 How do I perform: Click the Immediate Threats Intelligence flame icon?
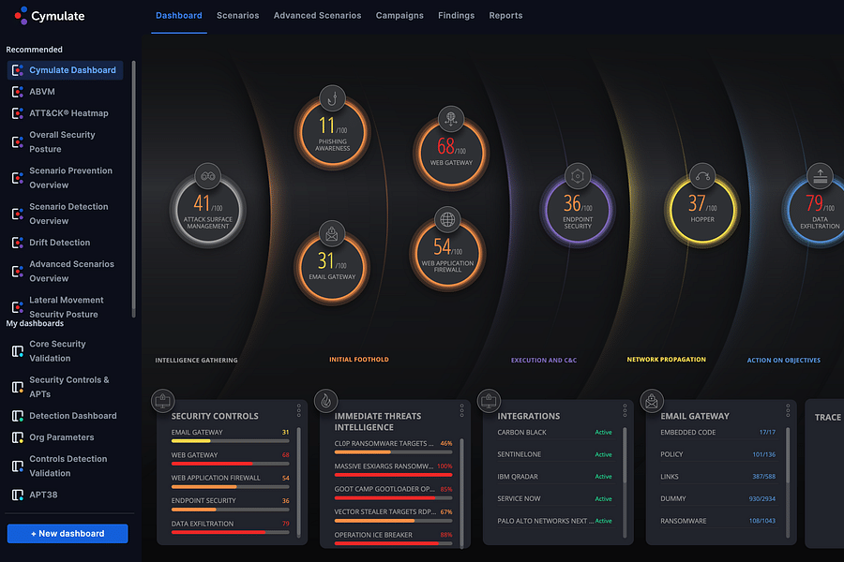pos(325,399)
